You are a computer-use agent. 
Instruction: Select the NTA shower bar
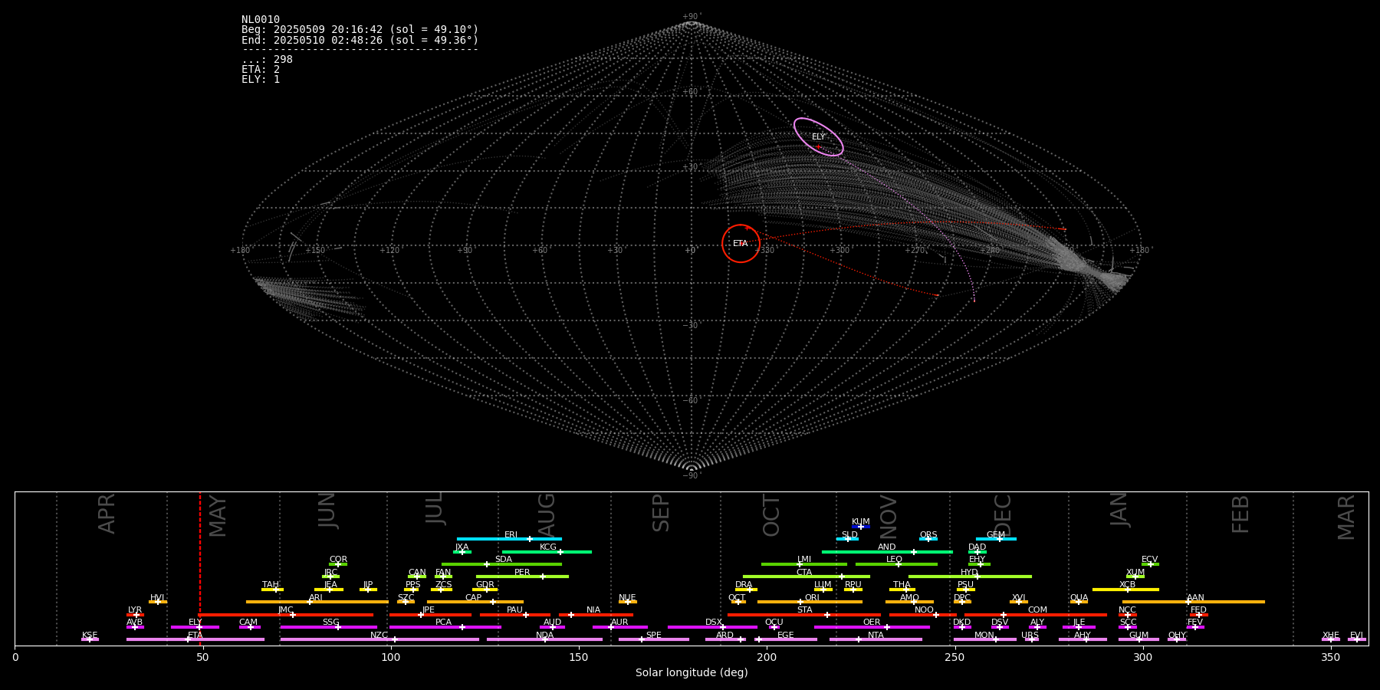point(876,639)
